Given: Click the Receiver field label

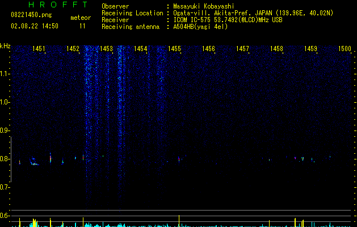Looking at the screenshot, I should pos(115,20).
